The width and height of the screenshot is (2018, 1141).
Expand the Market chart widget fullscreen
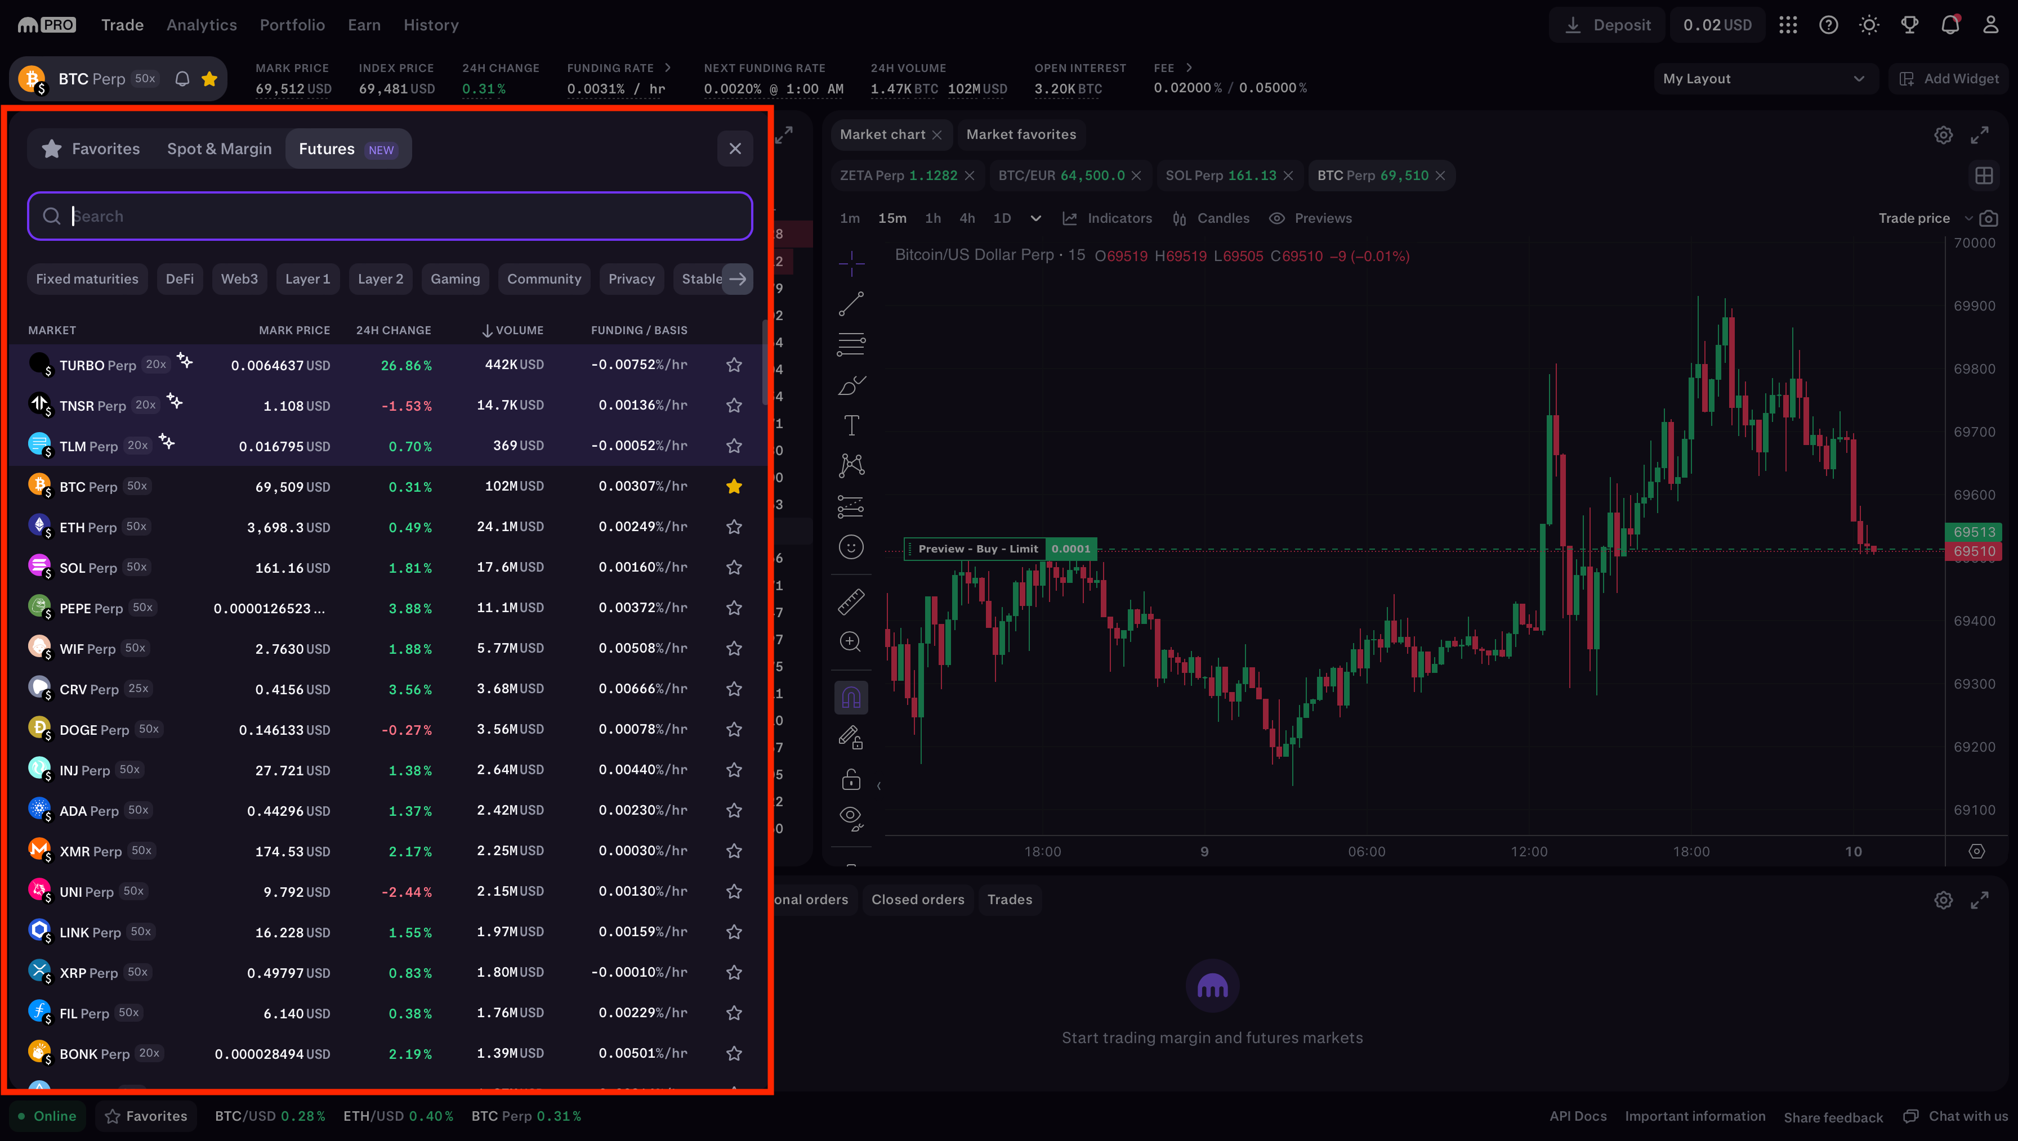[1980, 135]
